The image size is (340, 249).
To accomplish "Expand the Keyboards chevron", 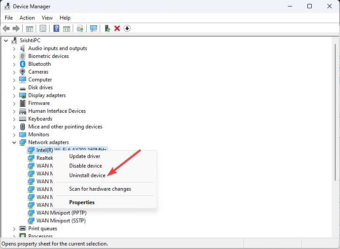I will [14, 119].
